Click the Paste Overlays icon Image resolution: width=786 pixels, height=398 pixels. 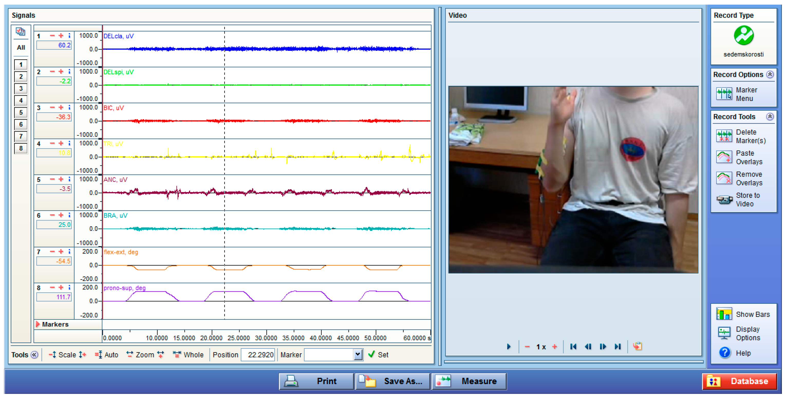coord(724,157)
